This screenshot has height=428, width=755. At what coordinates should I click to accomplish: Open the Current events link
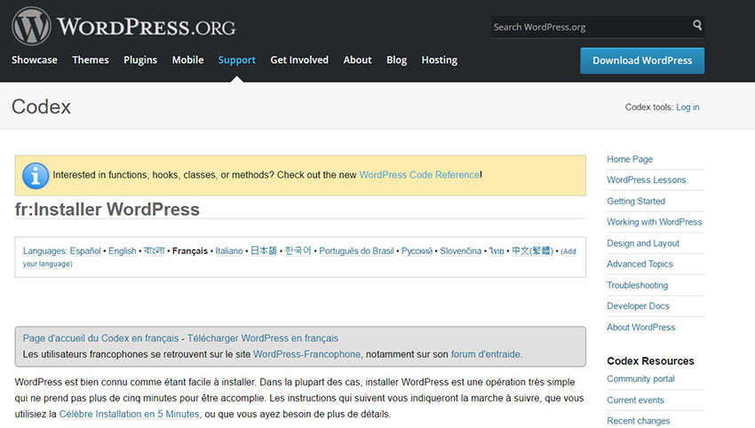(x=635, y=400)
